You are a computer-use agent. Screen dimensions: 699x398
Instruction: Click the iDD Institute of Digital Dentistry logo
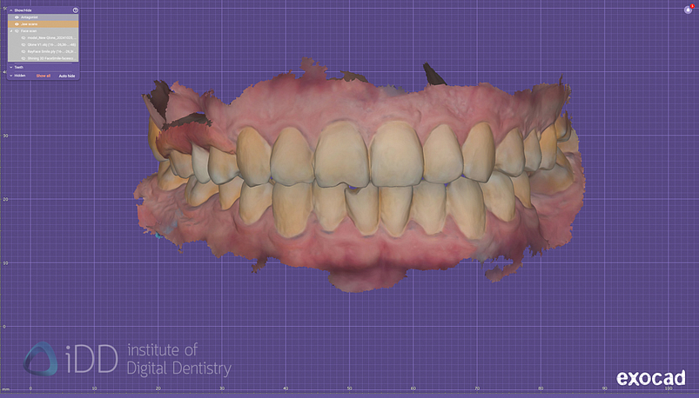click(x=126, y=359)
